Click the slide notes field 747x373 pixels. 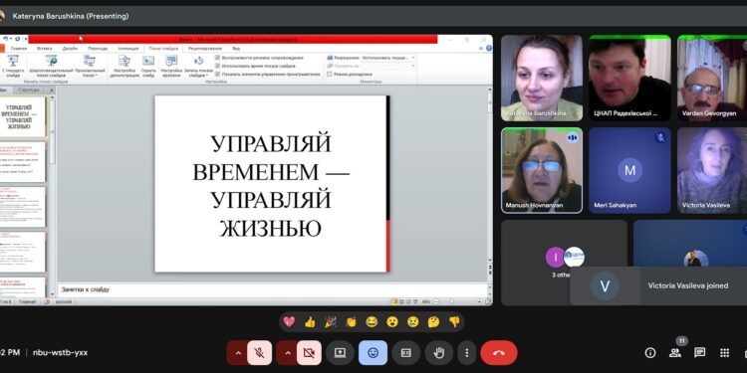[x=273, y=289]
